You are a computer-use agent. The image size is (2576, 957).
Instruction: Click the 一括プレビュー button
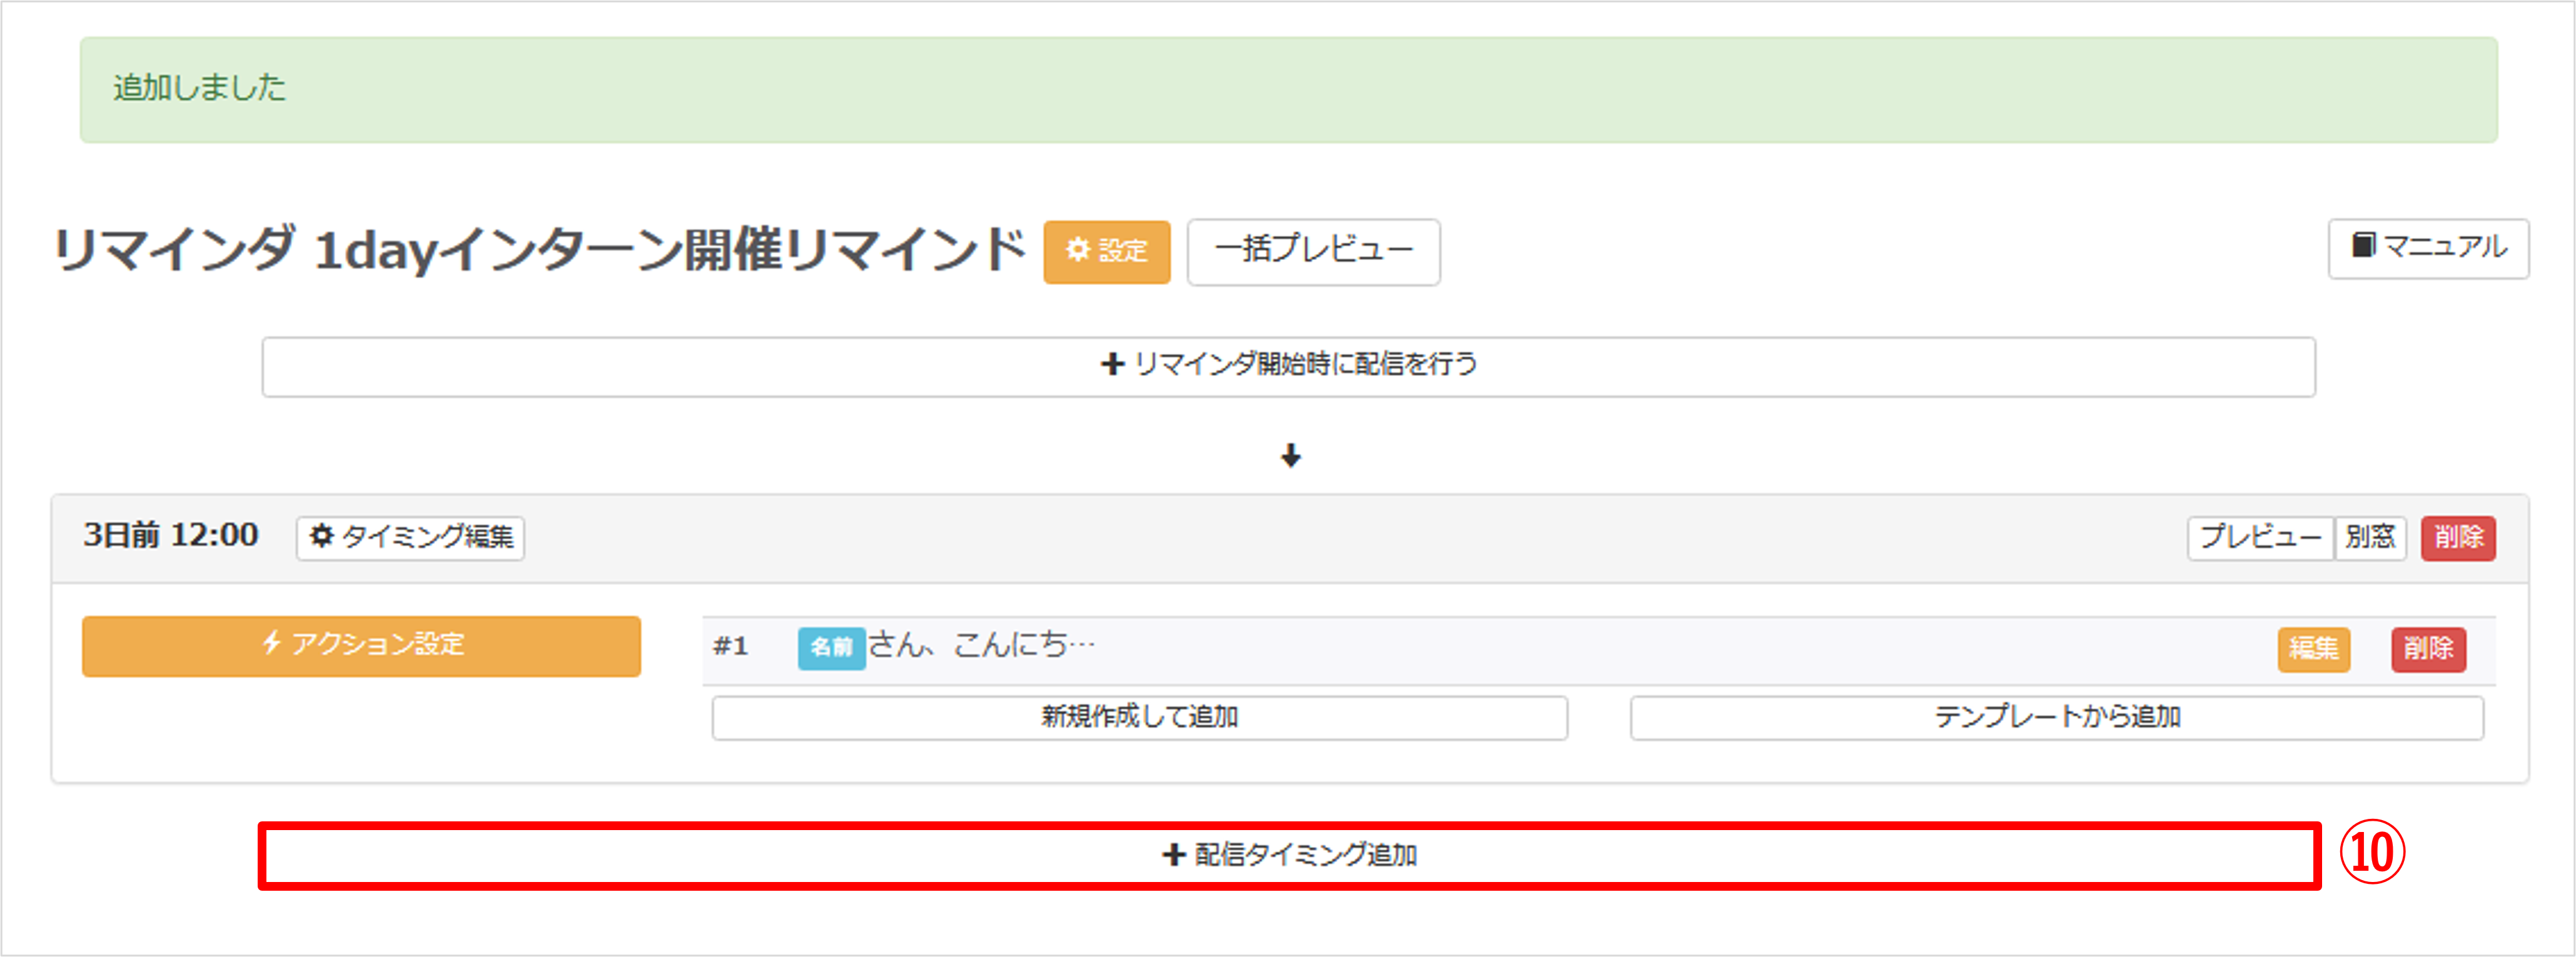(1313, 251)
